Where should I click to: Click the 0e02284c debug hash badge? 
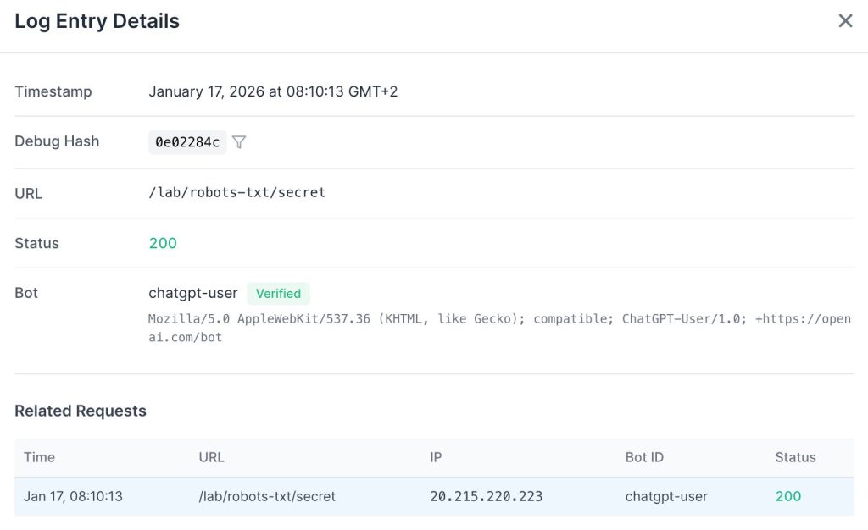(187, 142)
